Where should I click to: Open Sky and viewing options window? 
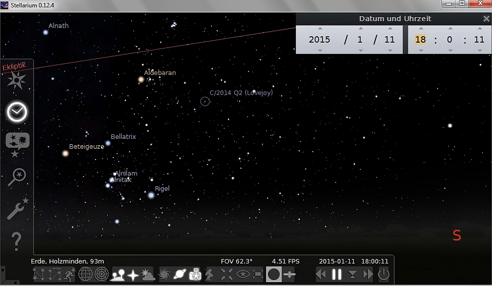coord(17,144)
